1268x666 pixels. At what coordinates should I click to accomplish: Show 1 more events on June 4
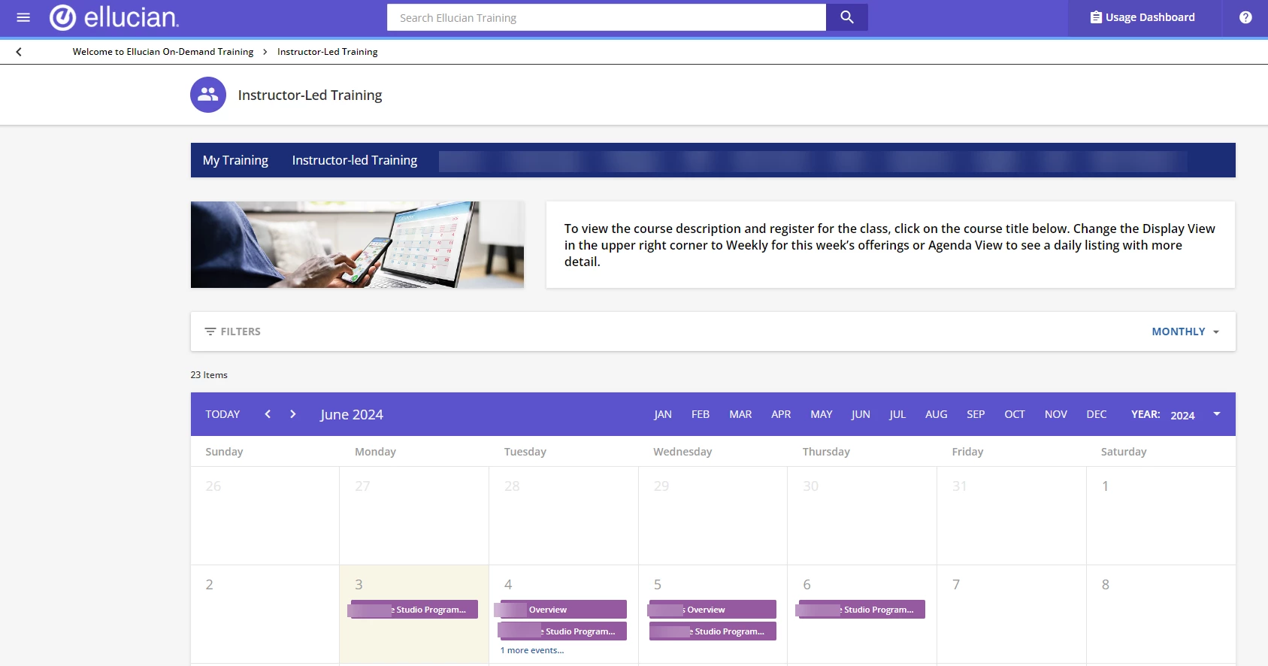[532, 650]
